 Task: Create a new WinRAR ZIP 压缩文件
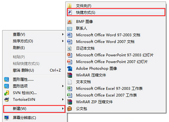116,102
